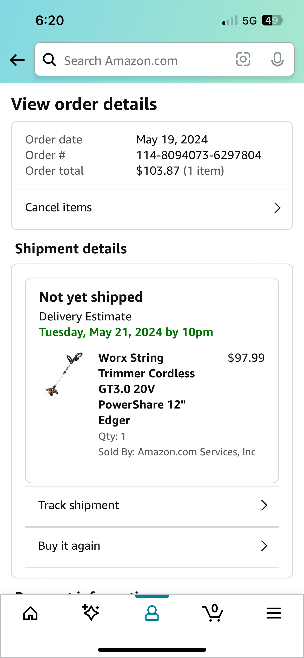Tap the string trimmer product image
Viewport: 304px width, 658px height.
tap(64, 374)
